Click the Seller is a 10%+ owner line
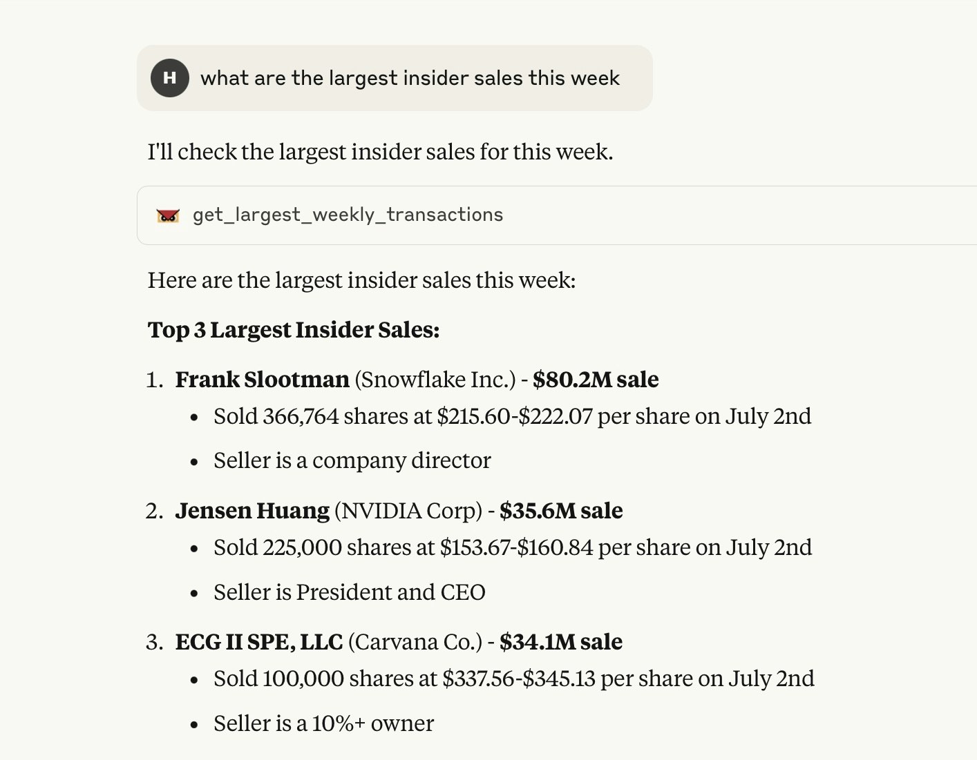 coord(324,723)
